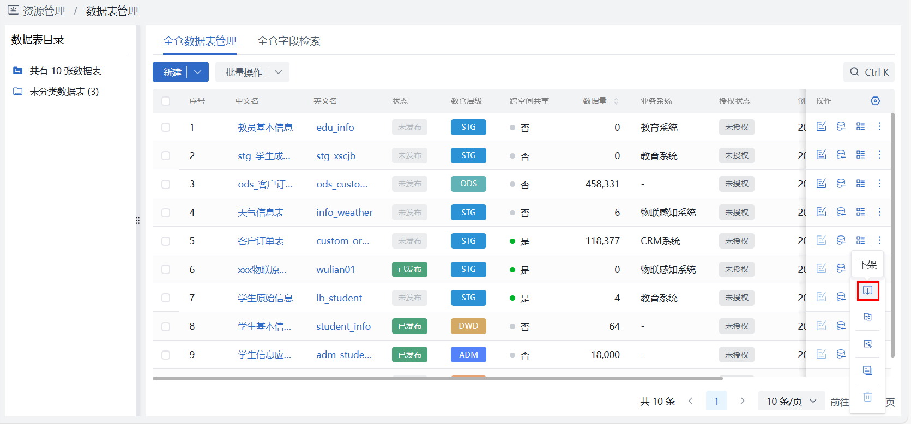
Task: Go to next page arrow
Action: [743, 401]
